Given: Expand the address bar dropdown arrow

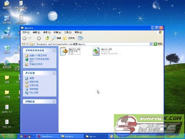Looking at the screenshot, I should pos(151,44).
